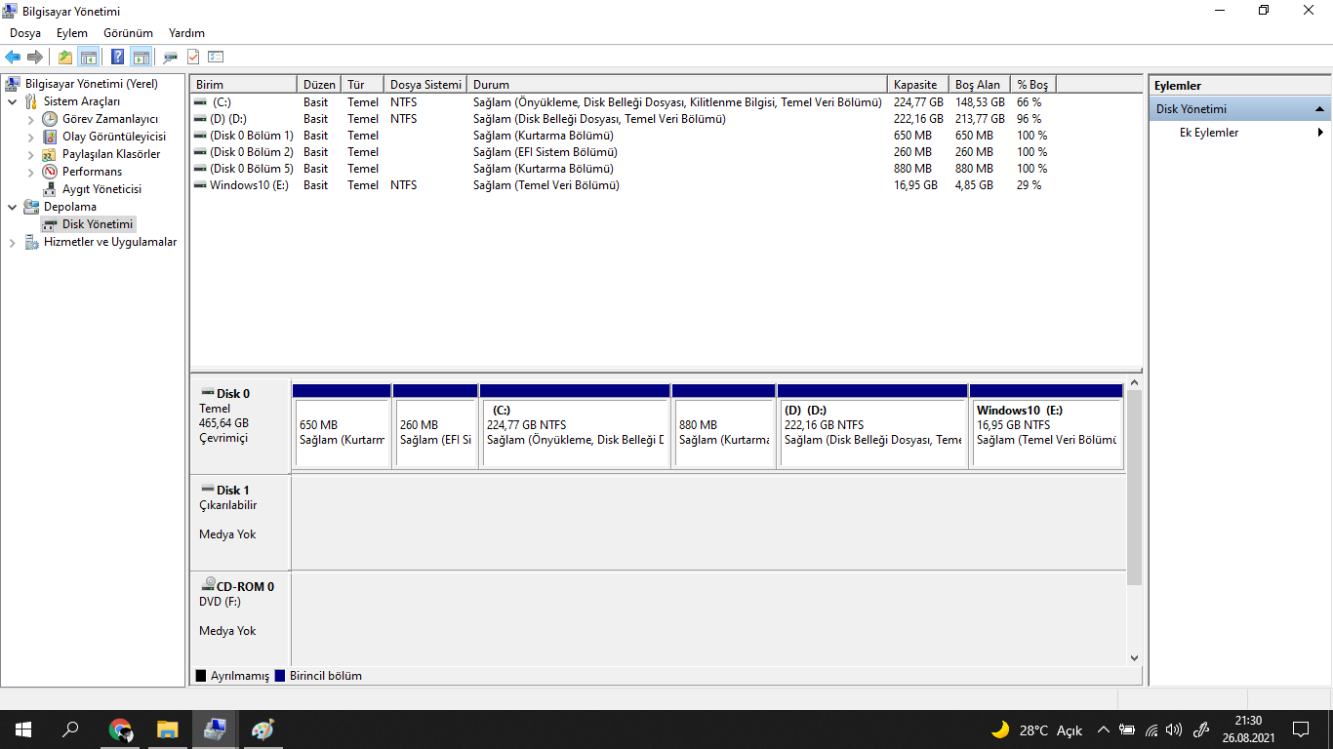
Task: Click the checklist settings toolbar icon
Action: (216, 57)
